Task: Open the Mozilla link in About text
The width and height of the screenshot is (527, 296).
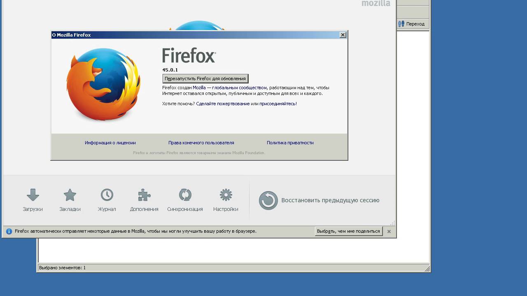Action: coord(199,88)
